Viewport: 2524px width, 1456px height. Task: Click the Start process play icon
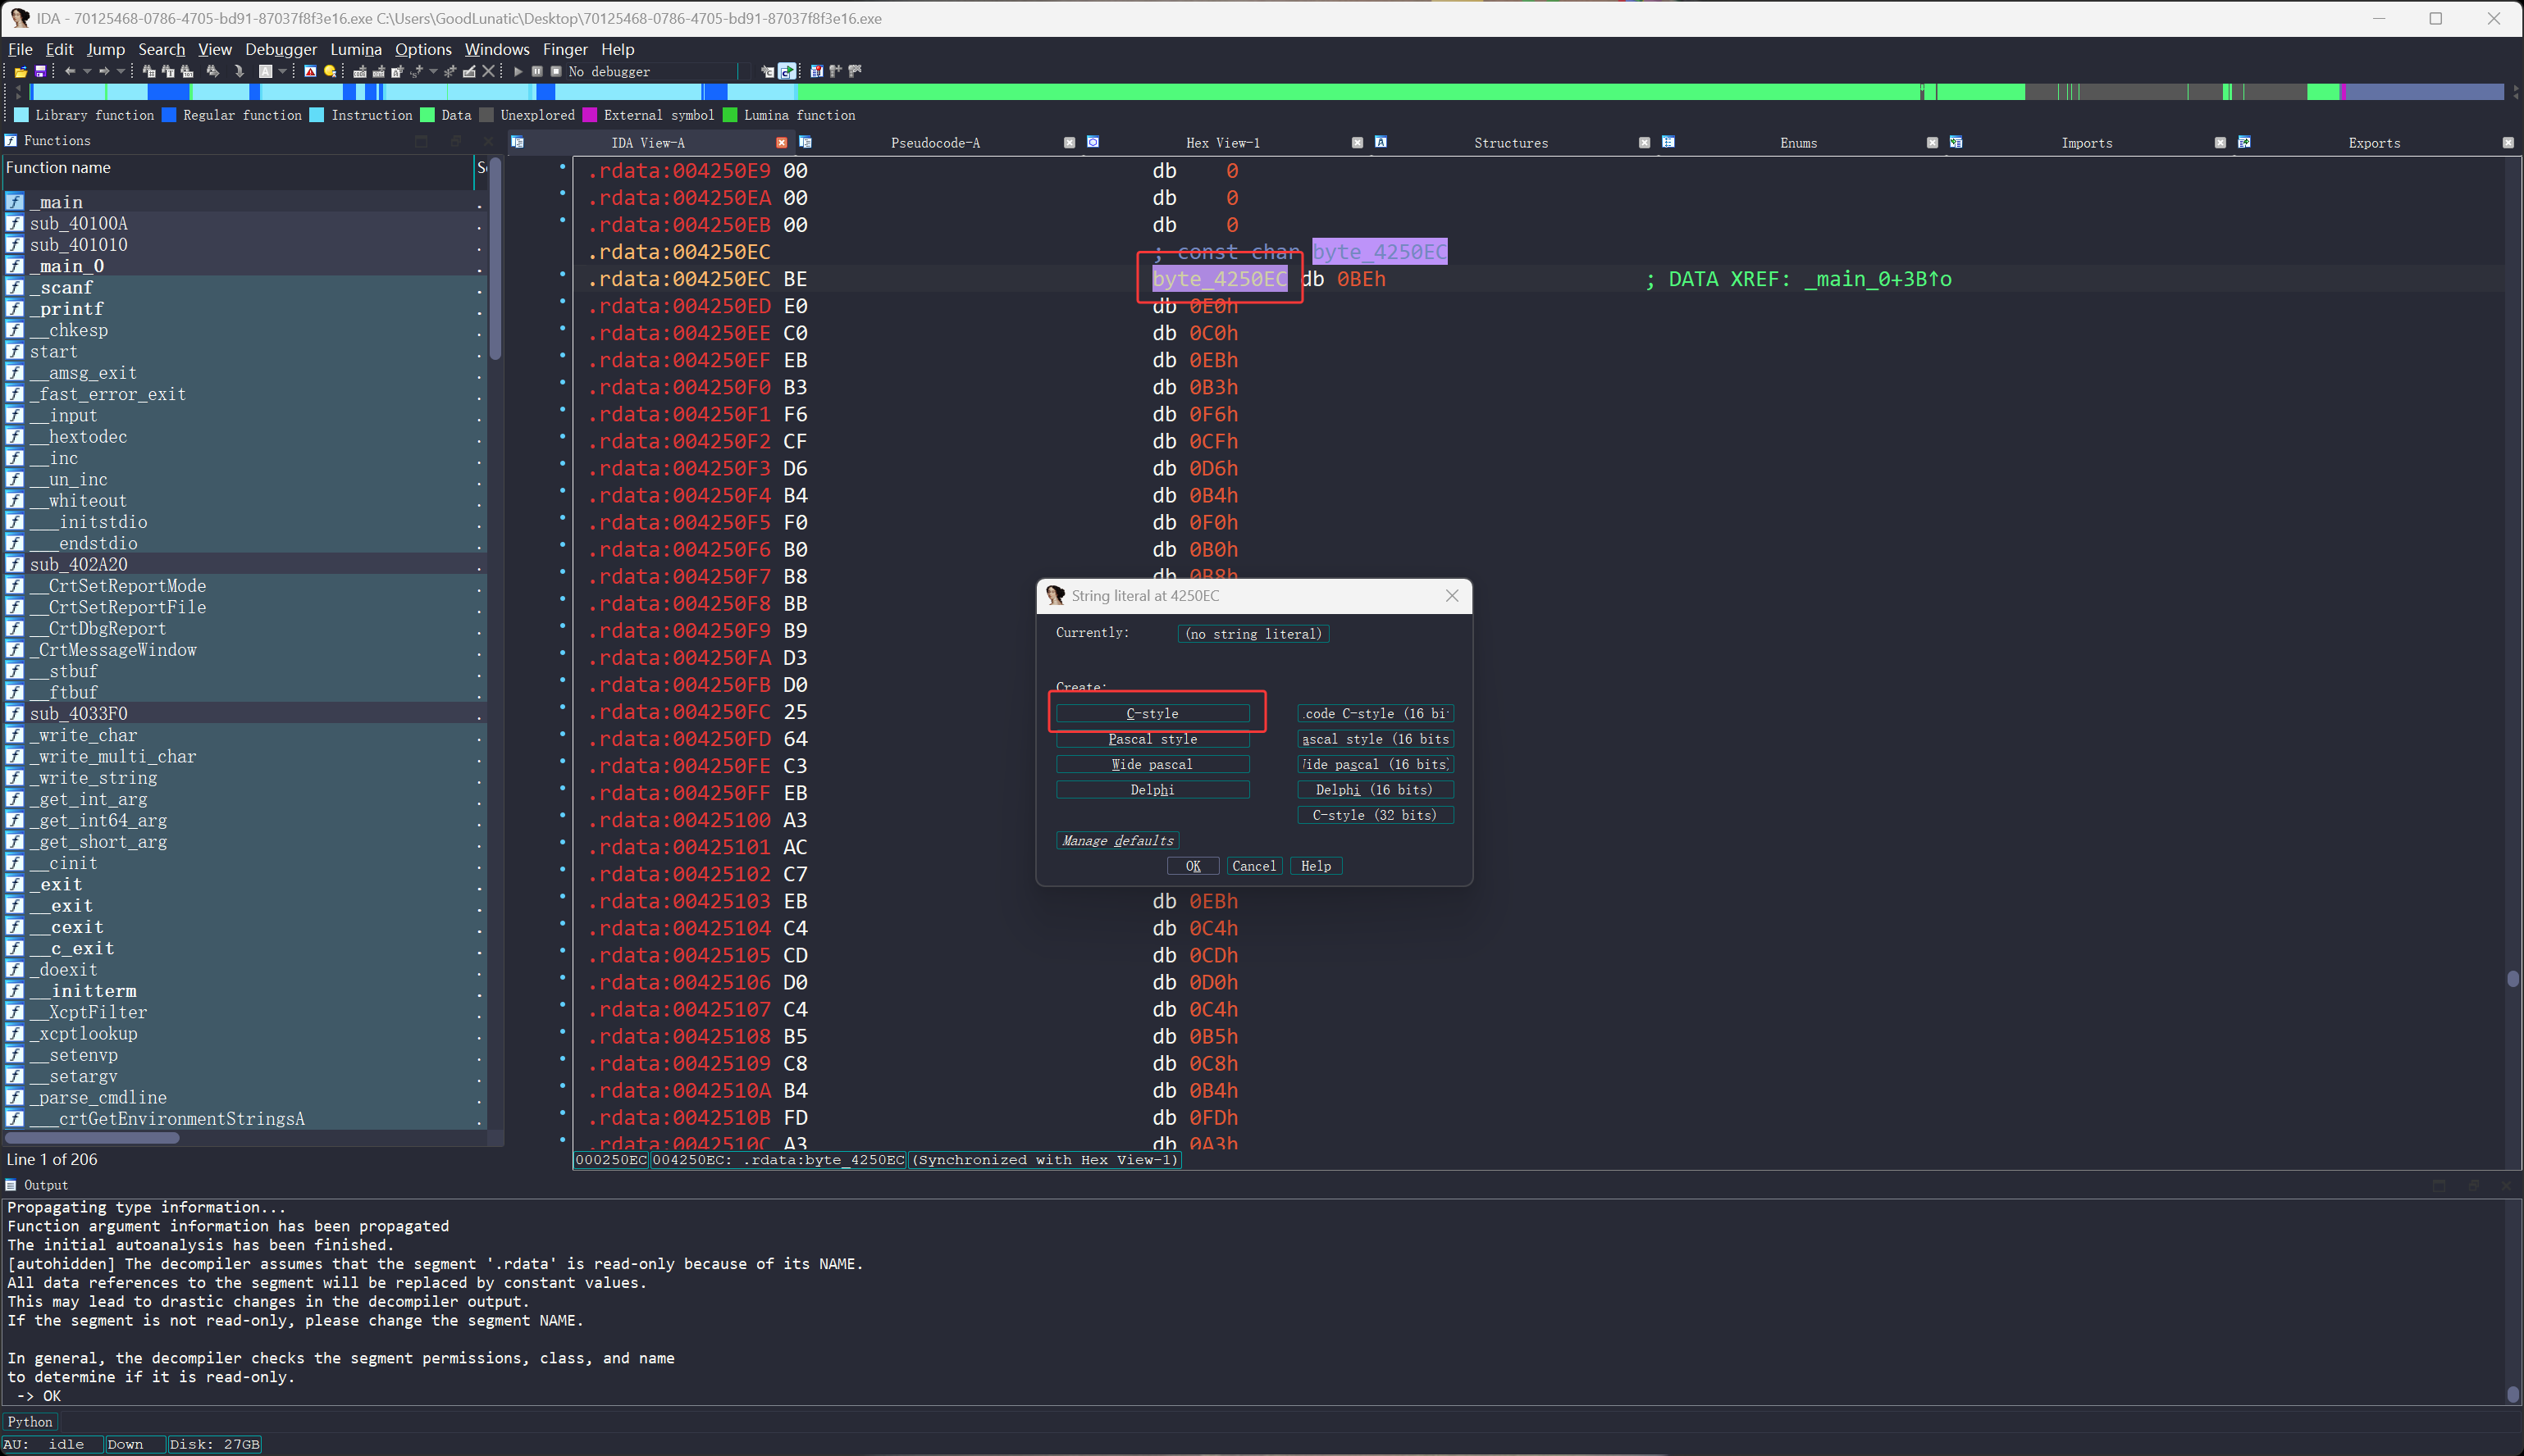[x=518, y=72]
